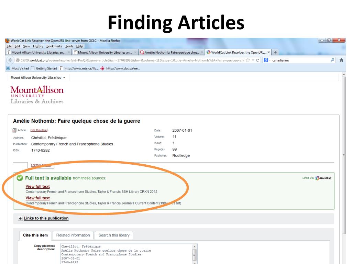Open the Firefox home page icon
Screen dimensions: 352x264
[341, 60]
